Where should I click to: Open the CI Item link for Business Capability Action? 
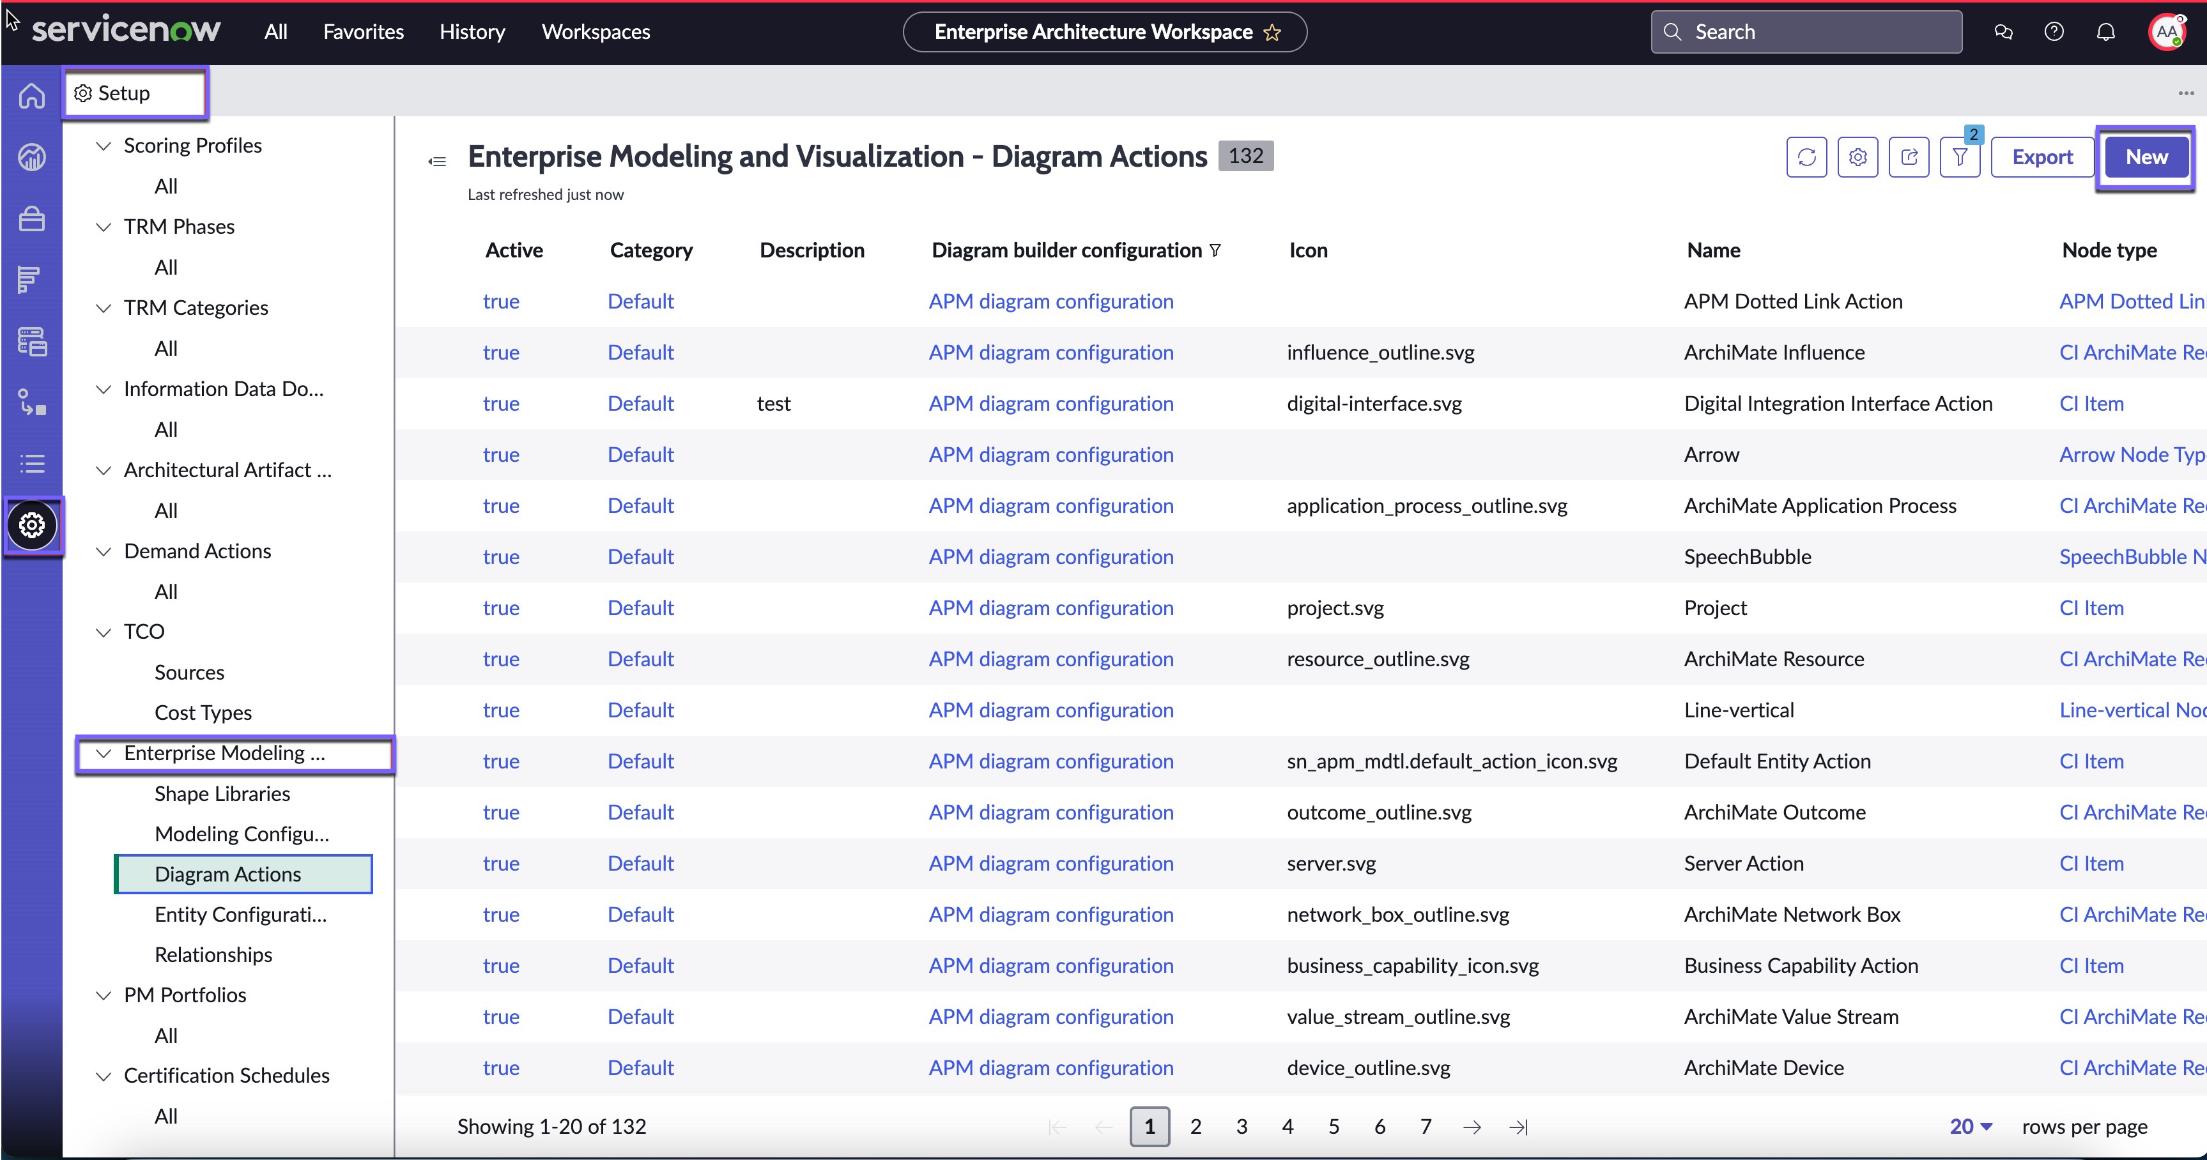click(x=2091, y=966)
